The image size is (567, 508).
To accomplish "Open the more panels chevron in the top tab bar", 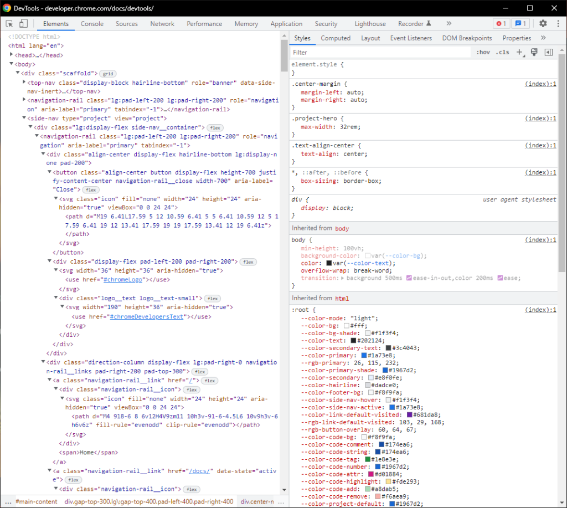I will [x=449, y=23].
